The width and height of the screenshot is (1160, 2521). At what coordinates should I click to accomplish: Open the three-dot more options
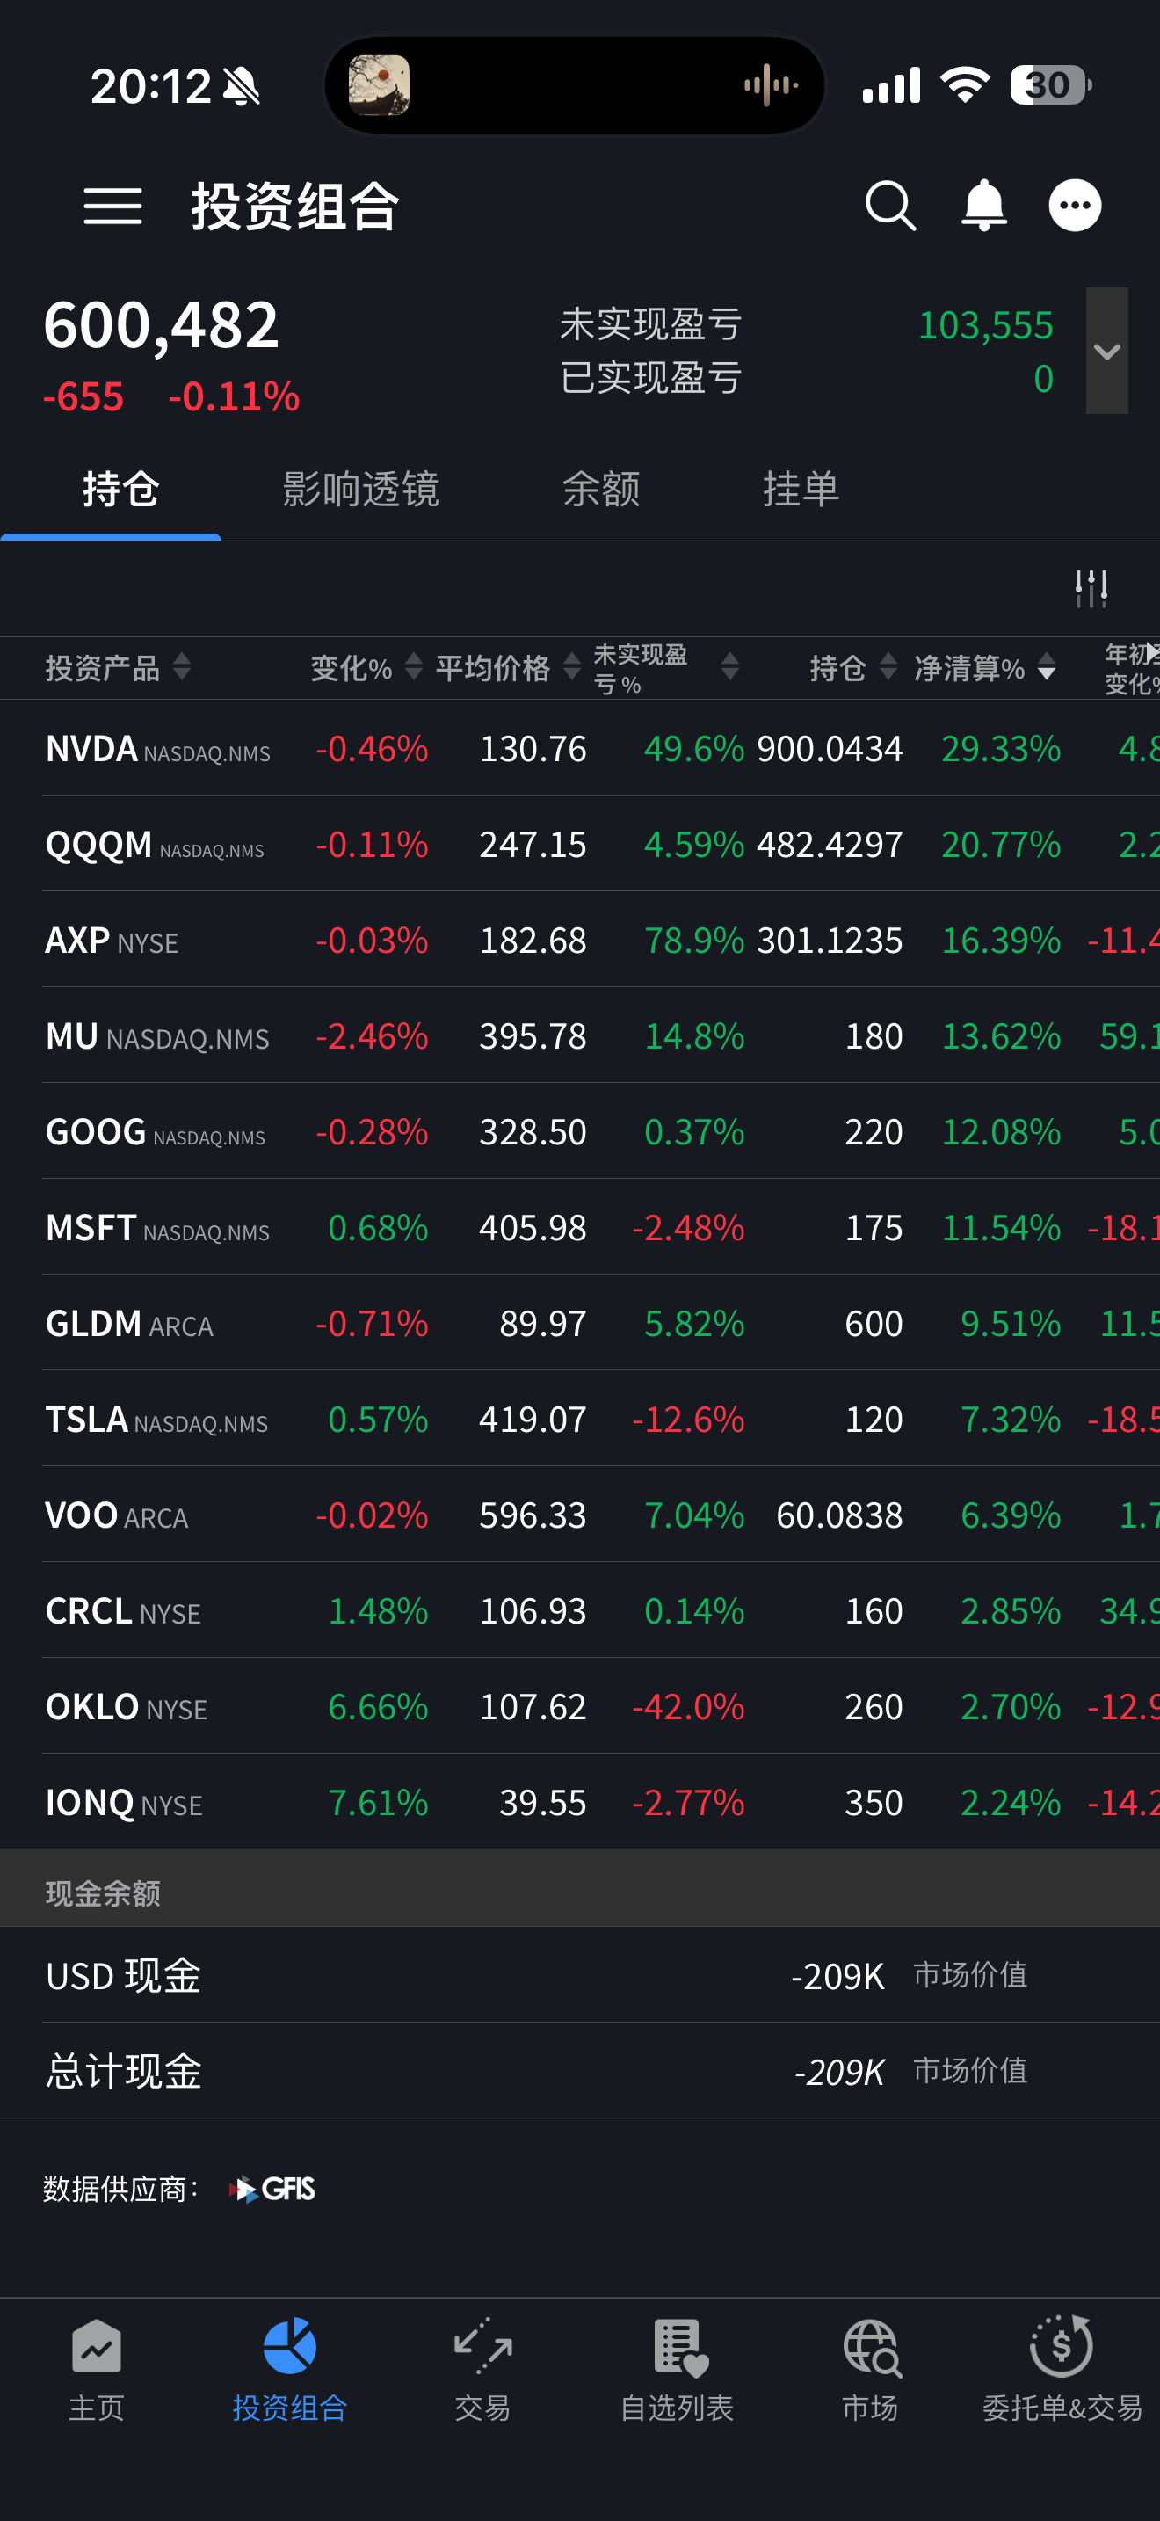[x=1075, y=206]
